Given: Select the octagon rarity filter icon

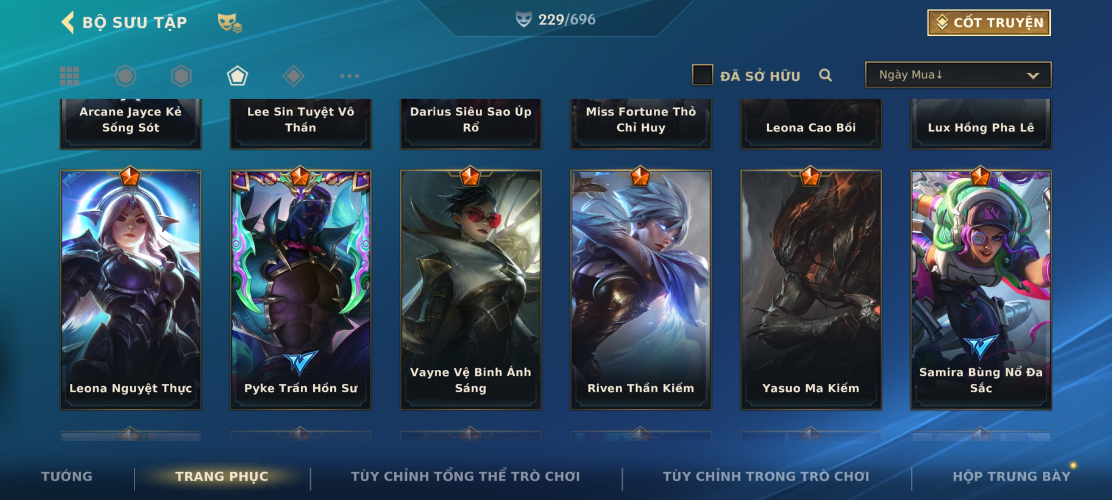Looking at the screenshot, I should point(126,76).
